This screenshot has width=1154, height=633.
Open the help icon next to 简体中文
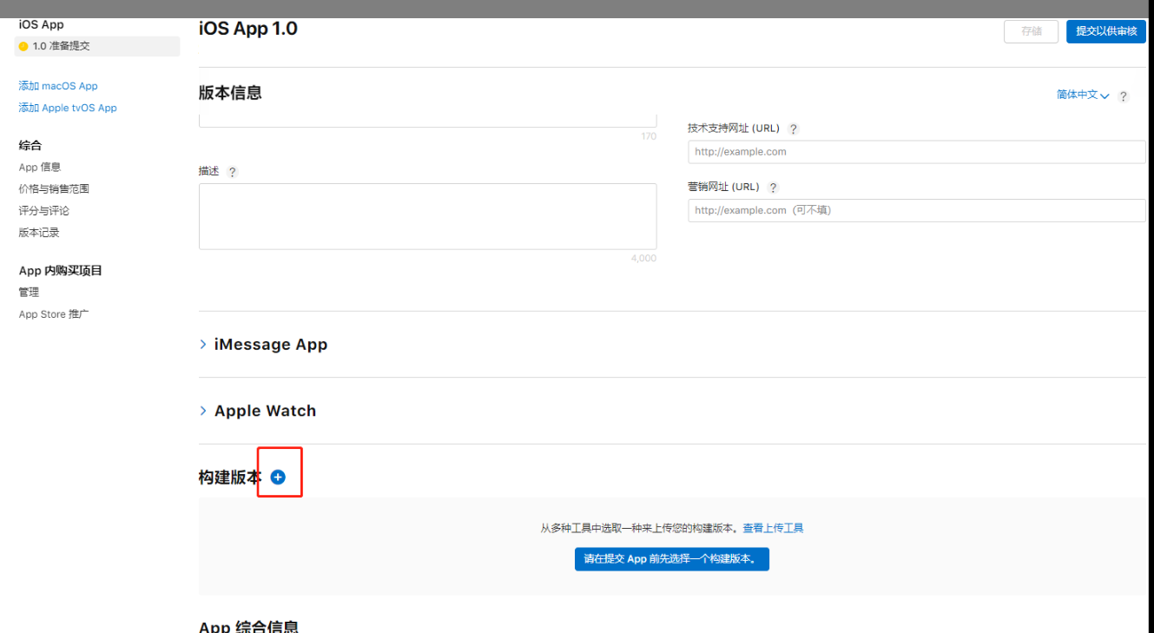pyautogui.click(x=1123, y=96)
